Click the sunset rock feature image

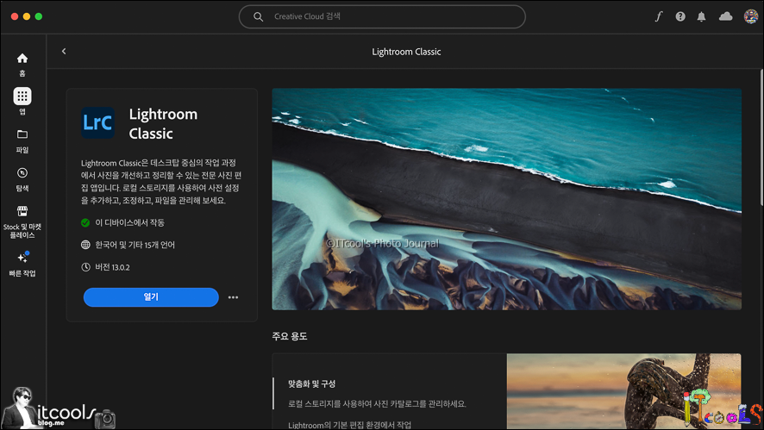click(623, 391)
